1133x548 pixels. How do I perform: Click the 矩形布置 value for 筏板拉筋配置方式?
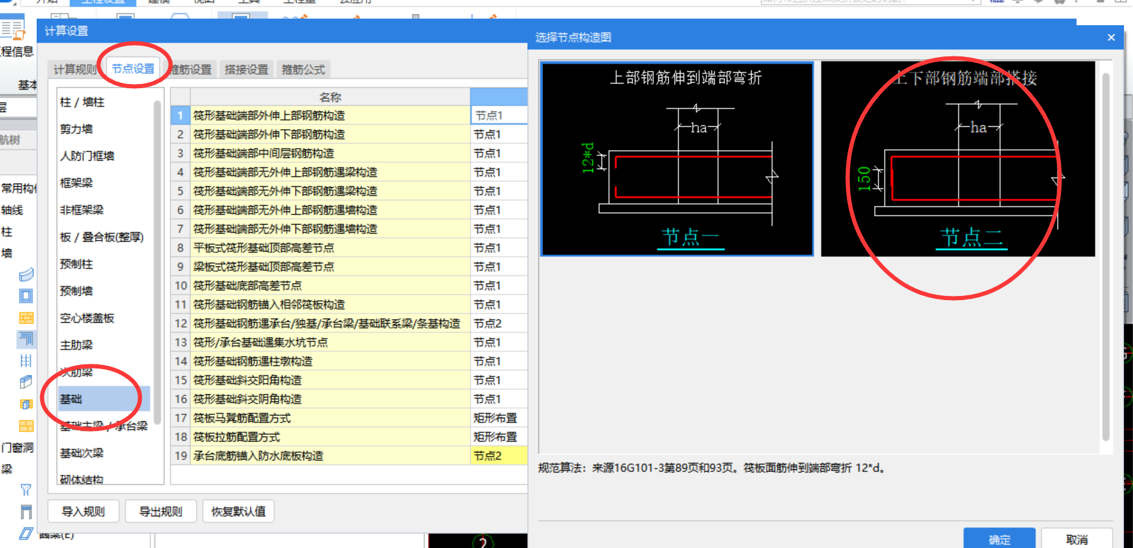click(x=499, y=437)
